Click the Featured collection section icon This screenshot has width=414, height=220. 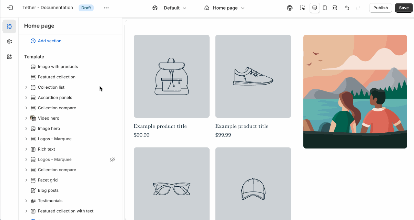click(x=33, y=77)
